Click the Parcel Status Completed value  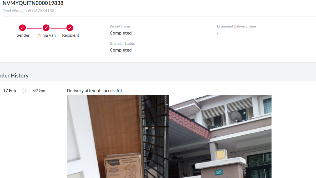[121, 33]
